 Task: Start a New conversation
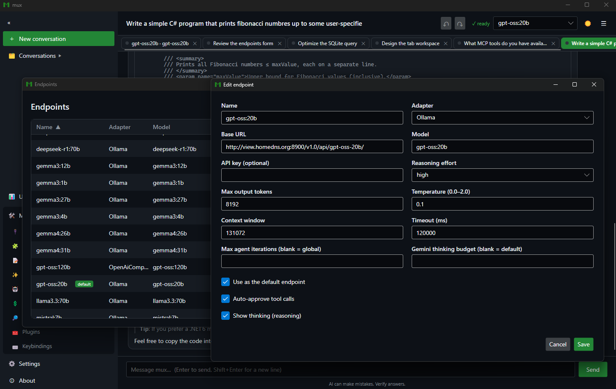59,39
